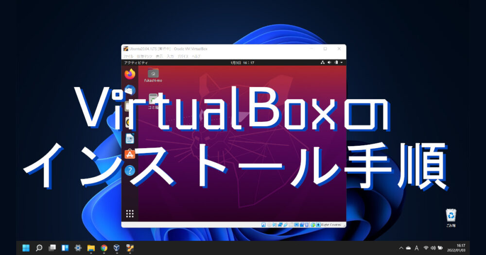Open Task View on the taskbar
Image resolution: width=486 pixels, height=255 pixels.
(x=52, y=248)
